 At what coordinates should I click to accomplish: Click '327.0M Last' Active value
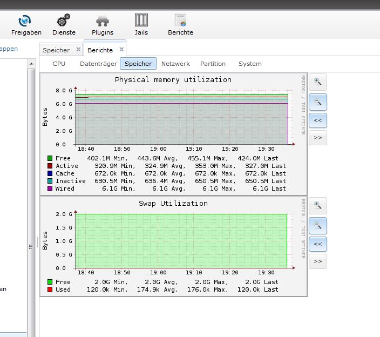tap(266, 166)
